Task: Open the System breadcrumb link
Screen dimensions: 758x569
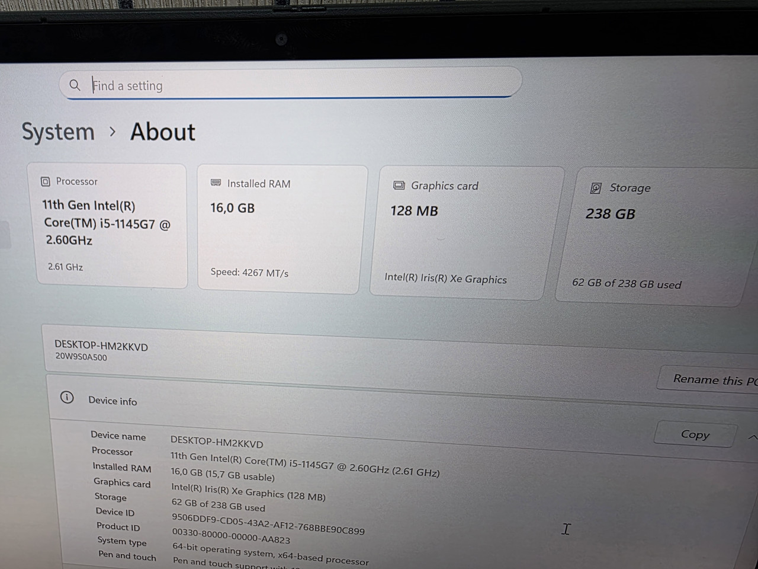Action: 58,132
